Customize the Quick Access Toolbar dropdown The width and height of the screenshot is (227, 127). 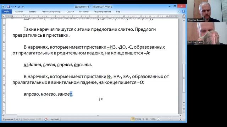[23, 7]
